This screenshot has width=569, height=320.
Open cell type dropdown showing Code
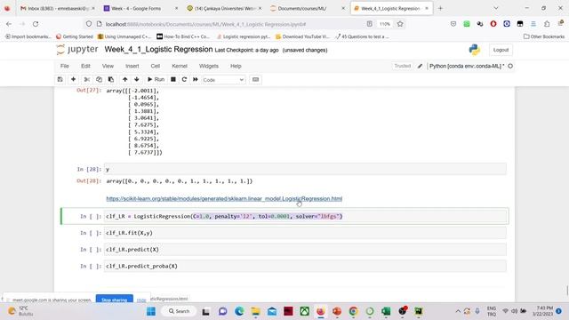click(223, 80)
